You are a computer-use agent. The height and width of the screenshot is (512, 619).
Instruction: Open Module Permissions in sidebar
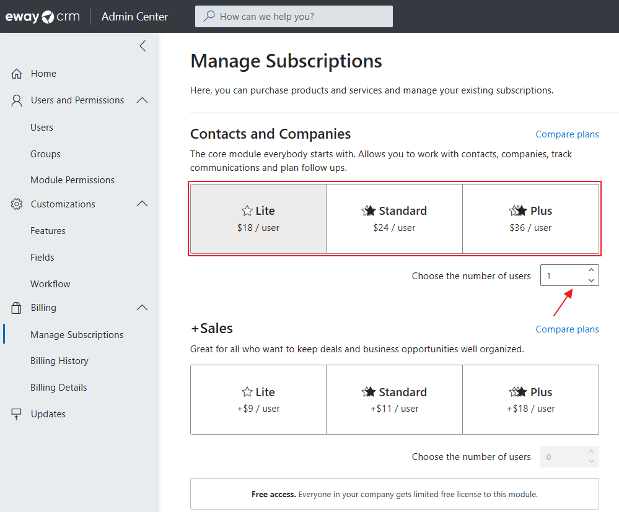tap(72, 180)
